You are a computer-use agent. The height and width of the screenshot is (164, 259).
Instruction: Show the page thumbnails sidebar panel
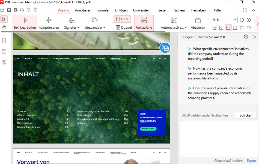pos(4,52)
